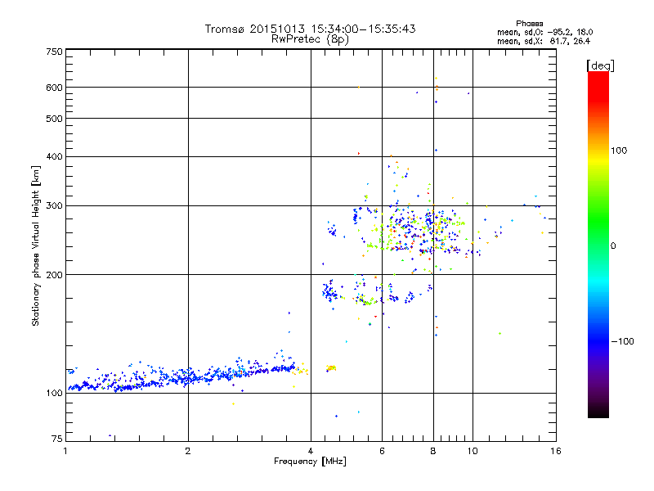Image resolution: width=654 pixels, height=491 pixels.
Task: Click the phase colorbar gradient
Action: [598, 244]
